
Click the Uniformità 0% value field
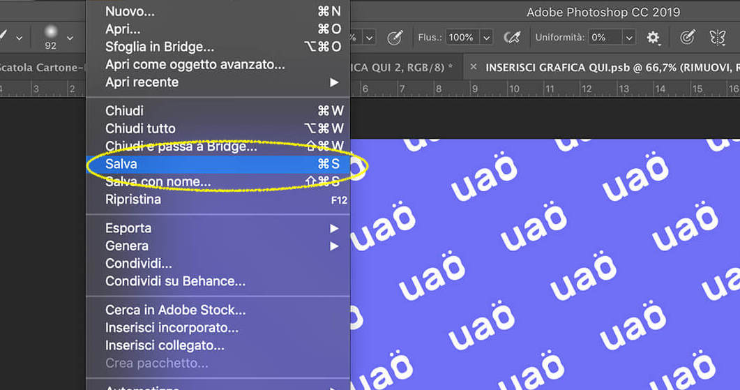pos(603,38)
